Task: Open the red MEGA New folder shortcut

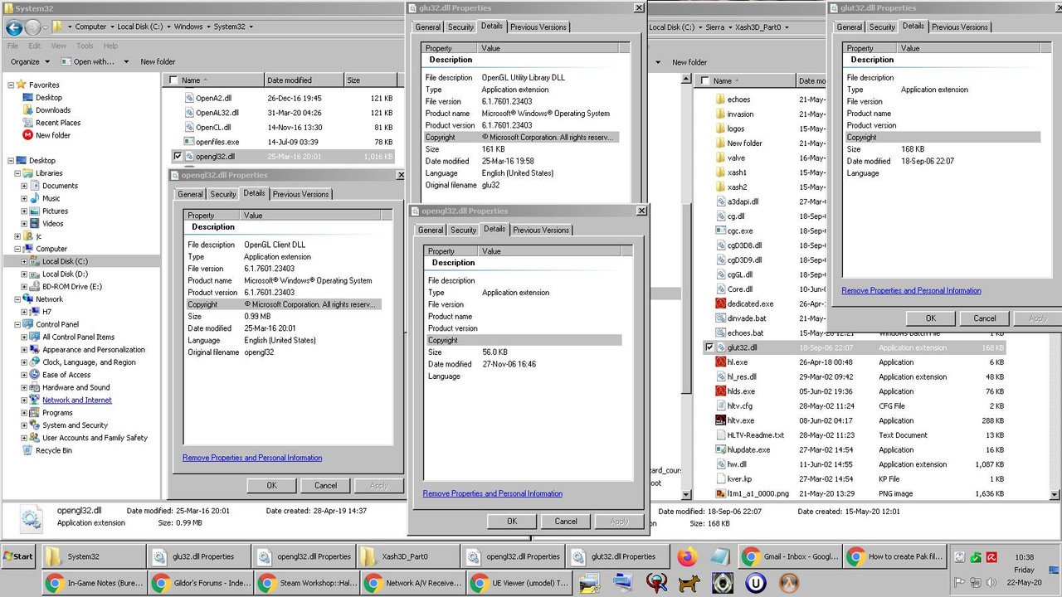Action: pyautogui.click(x=28, y=135)
